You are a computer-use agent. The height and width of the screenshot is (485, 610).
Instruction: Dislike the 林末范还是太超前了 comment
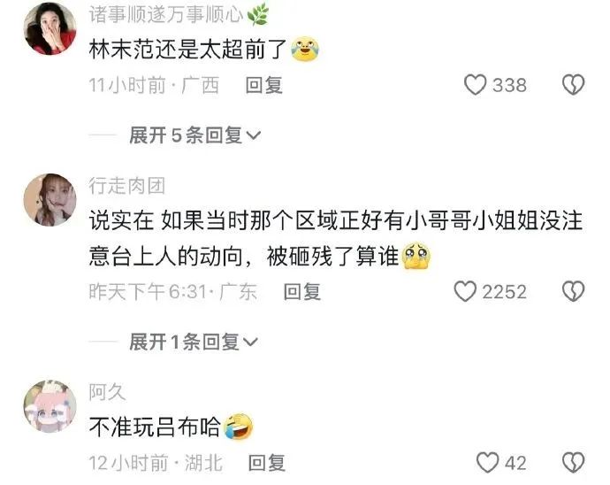click(x=574, y=85)
